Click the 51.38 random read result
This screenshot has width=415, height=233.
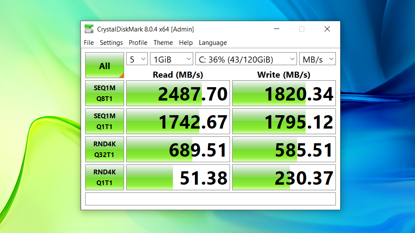tap(178, 177)
